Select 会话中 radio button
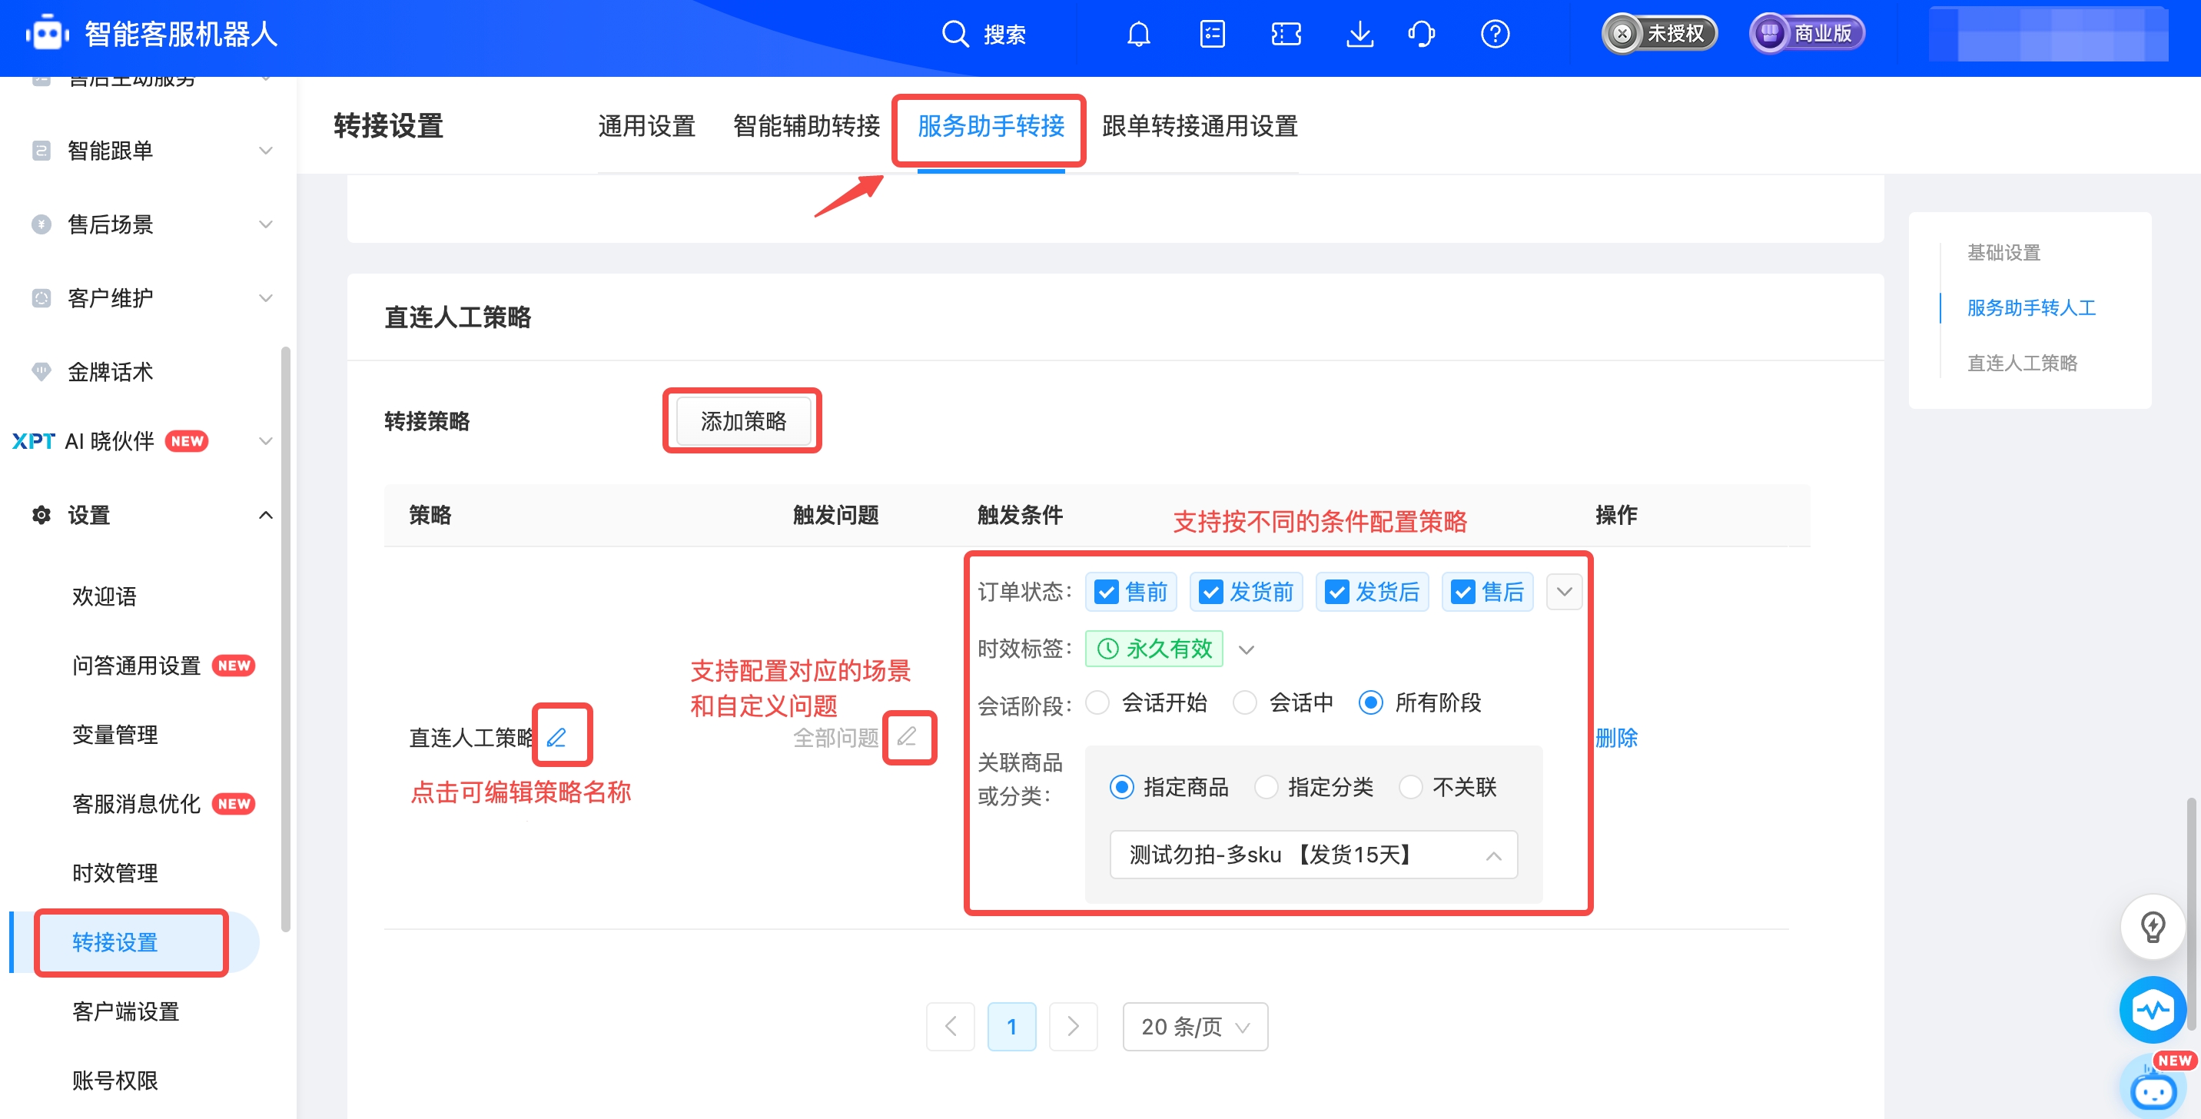Screen dimensions: 2201x1119 [1245, 702]
